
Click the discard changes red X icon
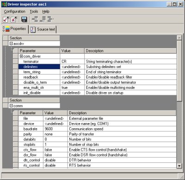coord(14,19)
